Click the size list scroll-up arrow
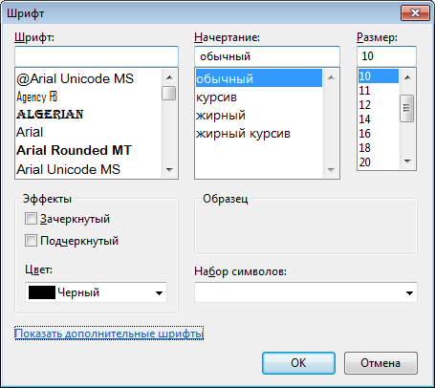435x388 pixels. pyautogui.click(x=407, y=77)
